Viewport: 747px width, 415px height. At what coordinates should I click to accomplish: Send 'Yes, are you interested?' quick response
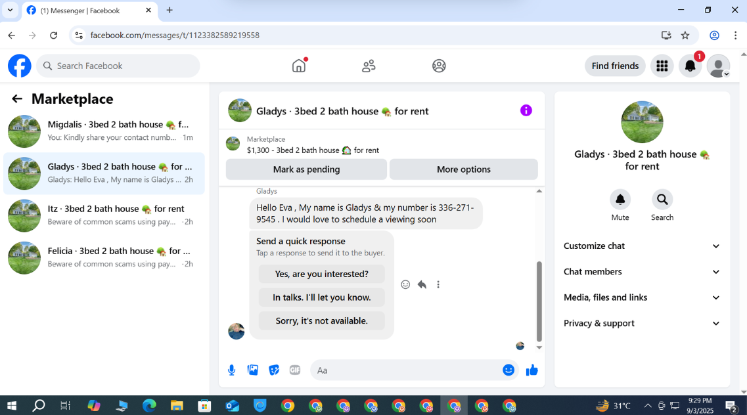point(321,274)
